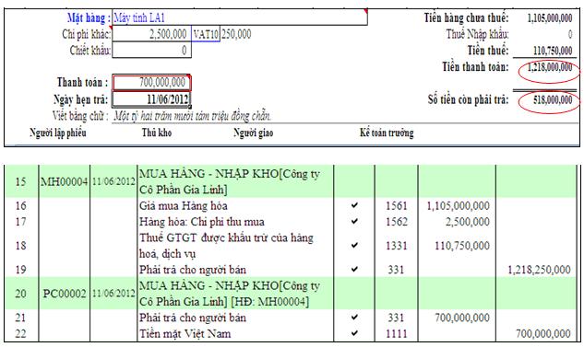Select account 331 in row 19
Image resolution: width=584 pixels, height=347 pixels.
tap(397, 270)
